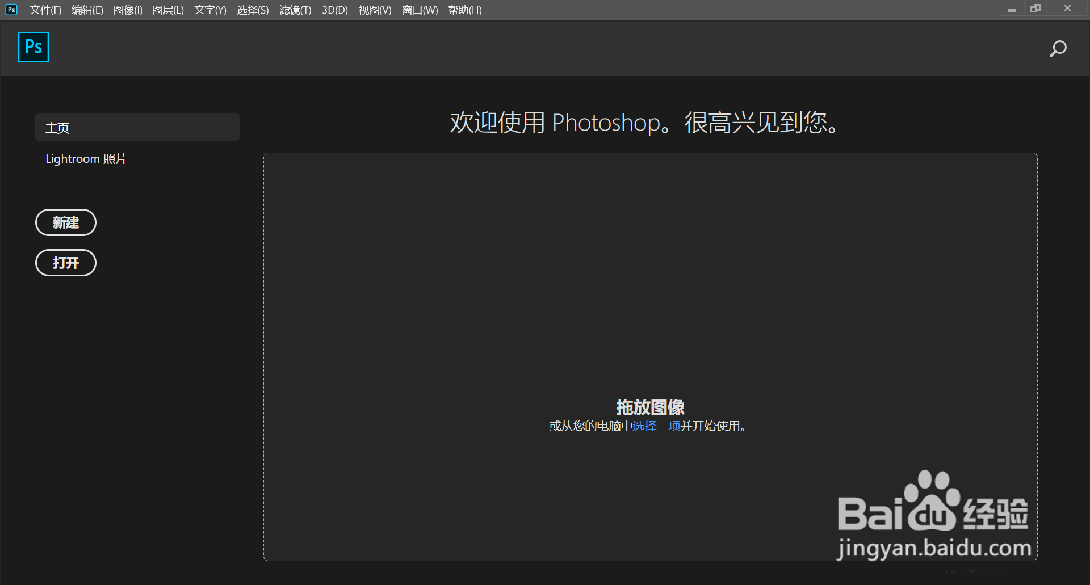Open Lightroom 照片 section
This screenshot has width=1090, height=585.
tap(86, 159)
